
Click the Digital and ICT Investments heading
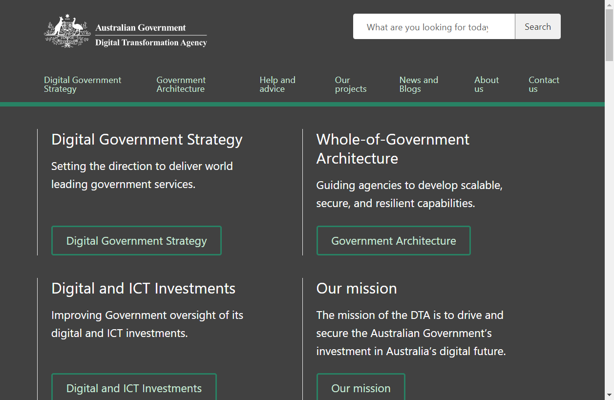pyautogui.click(x=143, y=288)
